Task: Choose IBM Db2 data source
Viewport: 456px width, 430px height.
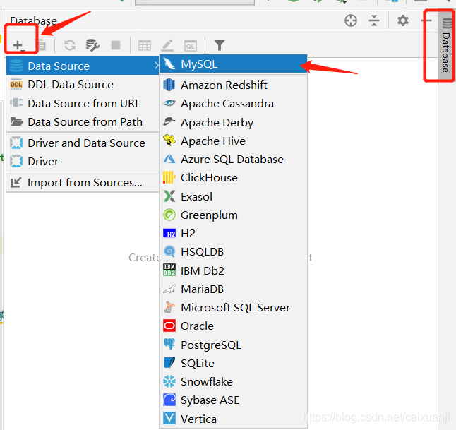Action: click(233, 270)
